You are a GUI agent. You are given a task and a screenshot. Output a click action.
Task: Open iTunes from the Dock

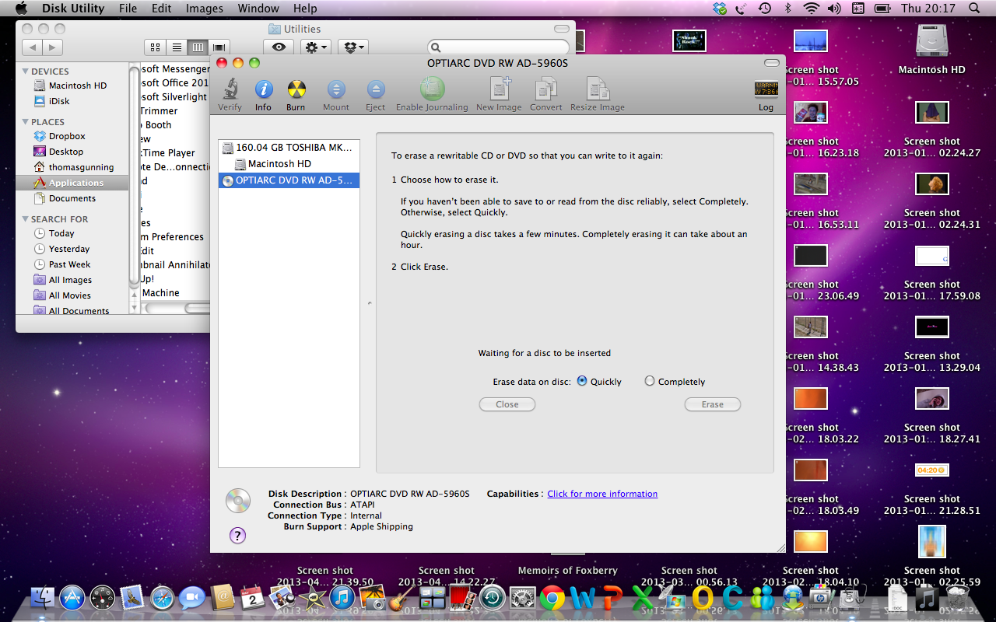click(x=342, y=598)
